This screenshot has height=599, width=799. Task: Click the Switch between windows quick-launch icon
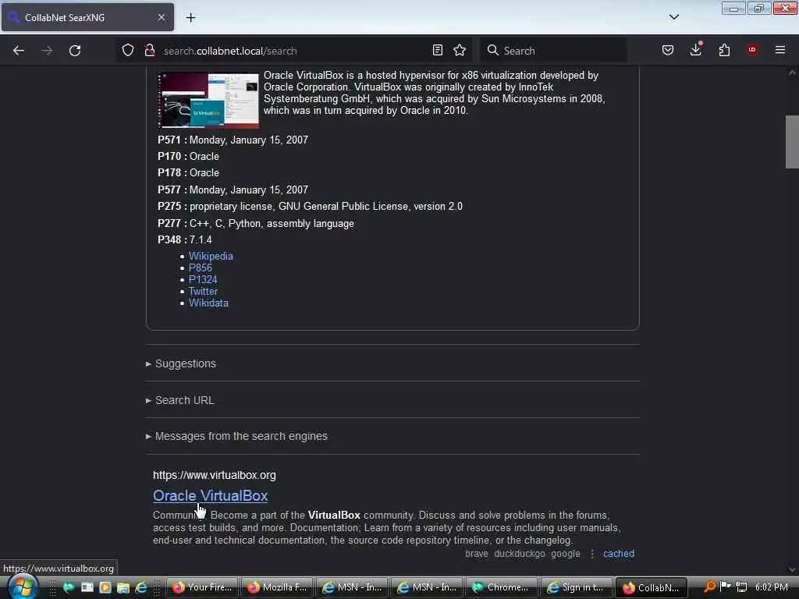click(87, 587)
